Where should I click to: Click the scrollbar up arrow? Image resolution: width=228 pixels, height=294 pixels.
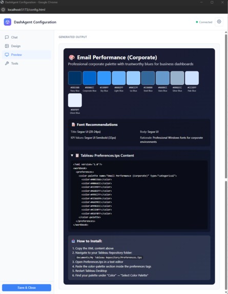pos(226,32)
